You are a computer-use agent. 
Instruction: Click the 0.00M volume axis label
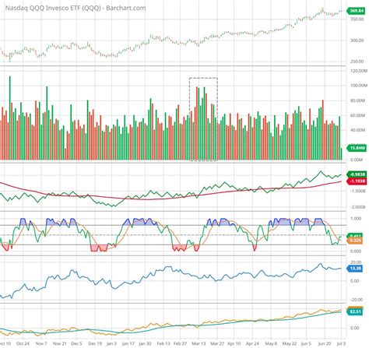point(357,160)
